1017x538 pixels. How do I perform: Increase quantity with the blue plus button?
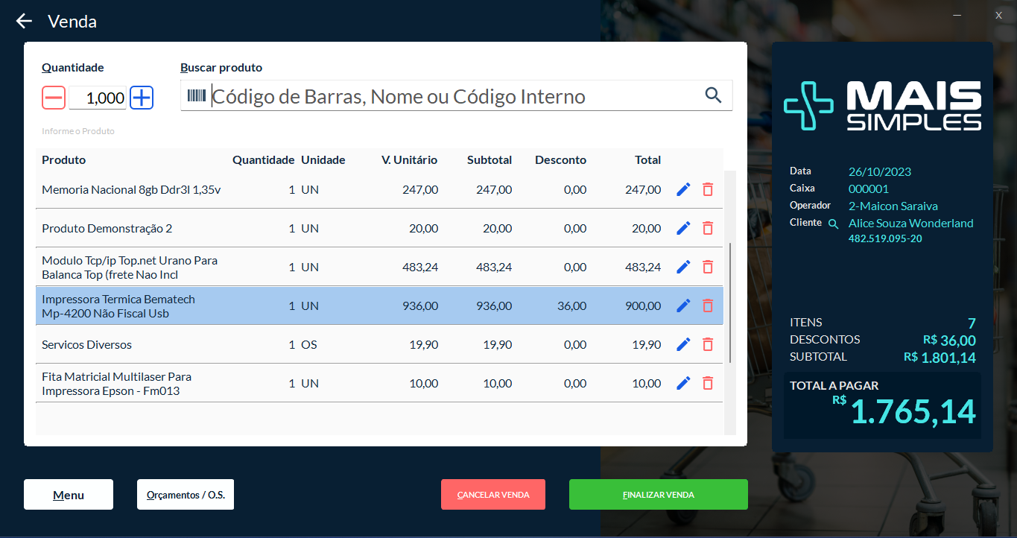[142, 98]
